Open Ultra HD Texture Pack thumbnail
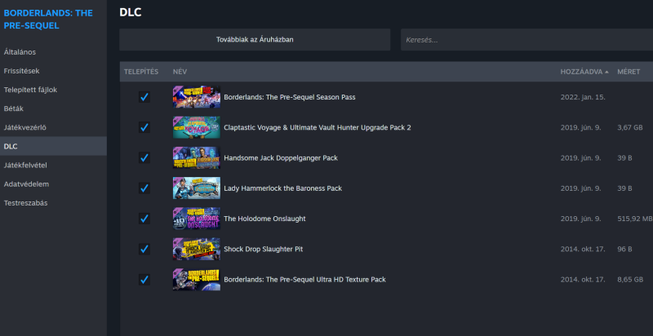 pos(197,280)
